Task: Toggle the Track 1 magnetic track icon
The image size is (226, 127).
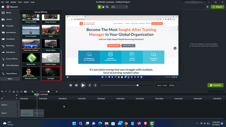Action: tap(17, 113)
